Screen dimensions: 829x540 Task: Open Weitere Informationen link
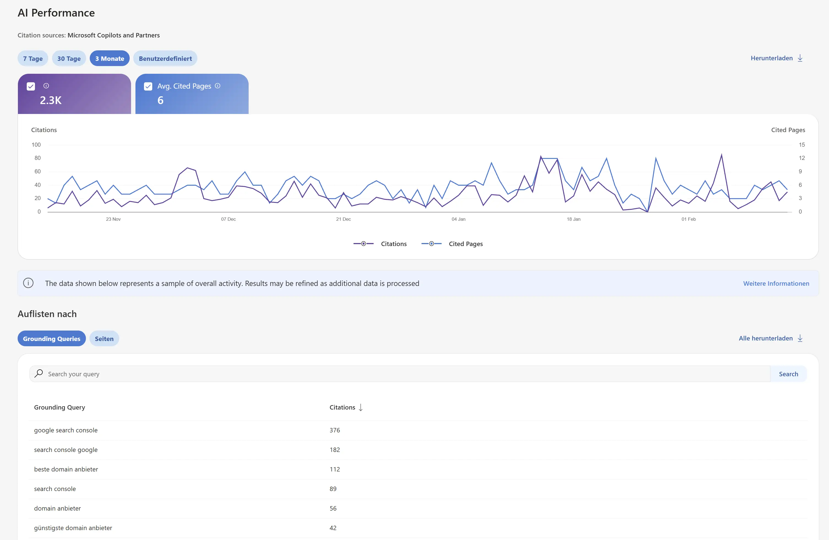(x=776, y=283)
